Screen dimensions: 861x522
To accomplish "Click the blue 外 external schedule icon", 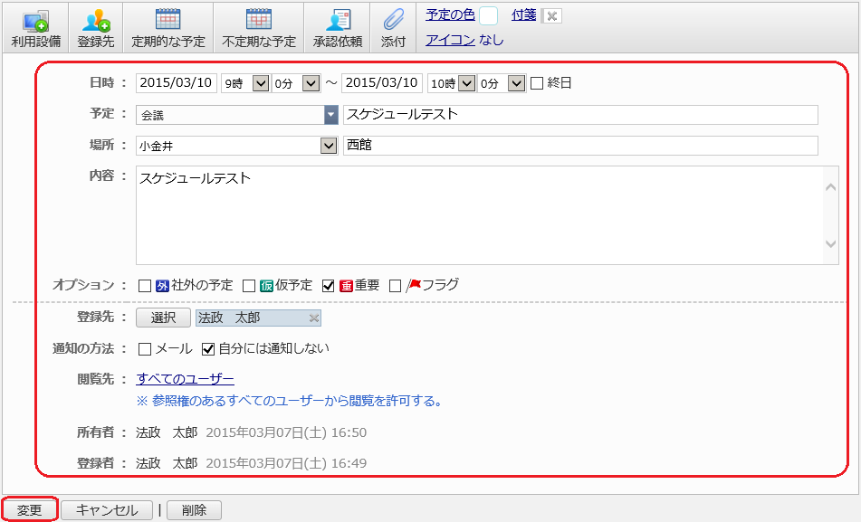I will click(x=162, y=286).
